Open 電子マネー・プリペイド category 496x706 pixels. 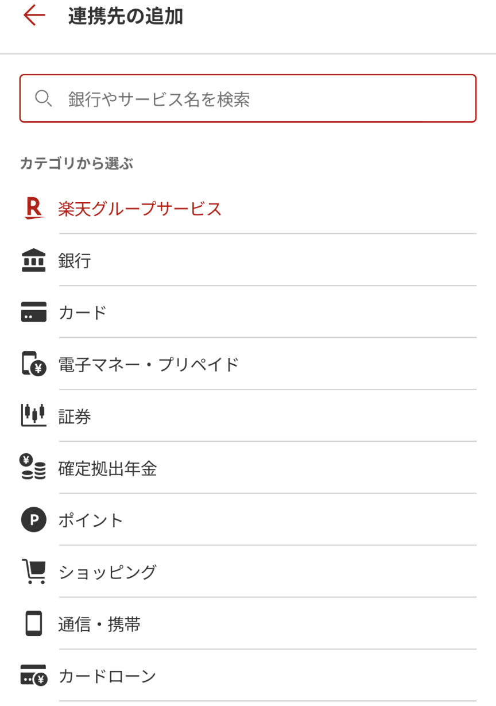pyautogui.click(x=149, y=364)
